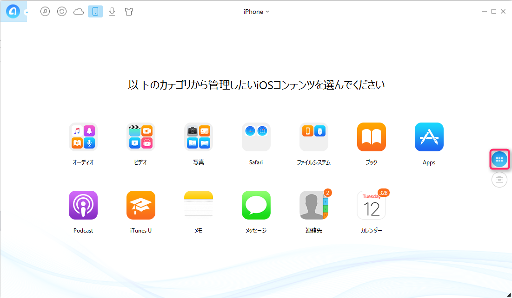Click the iTunes U label text

pyautogui.click(x=141, y=231)
